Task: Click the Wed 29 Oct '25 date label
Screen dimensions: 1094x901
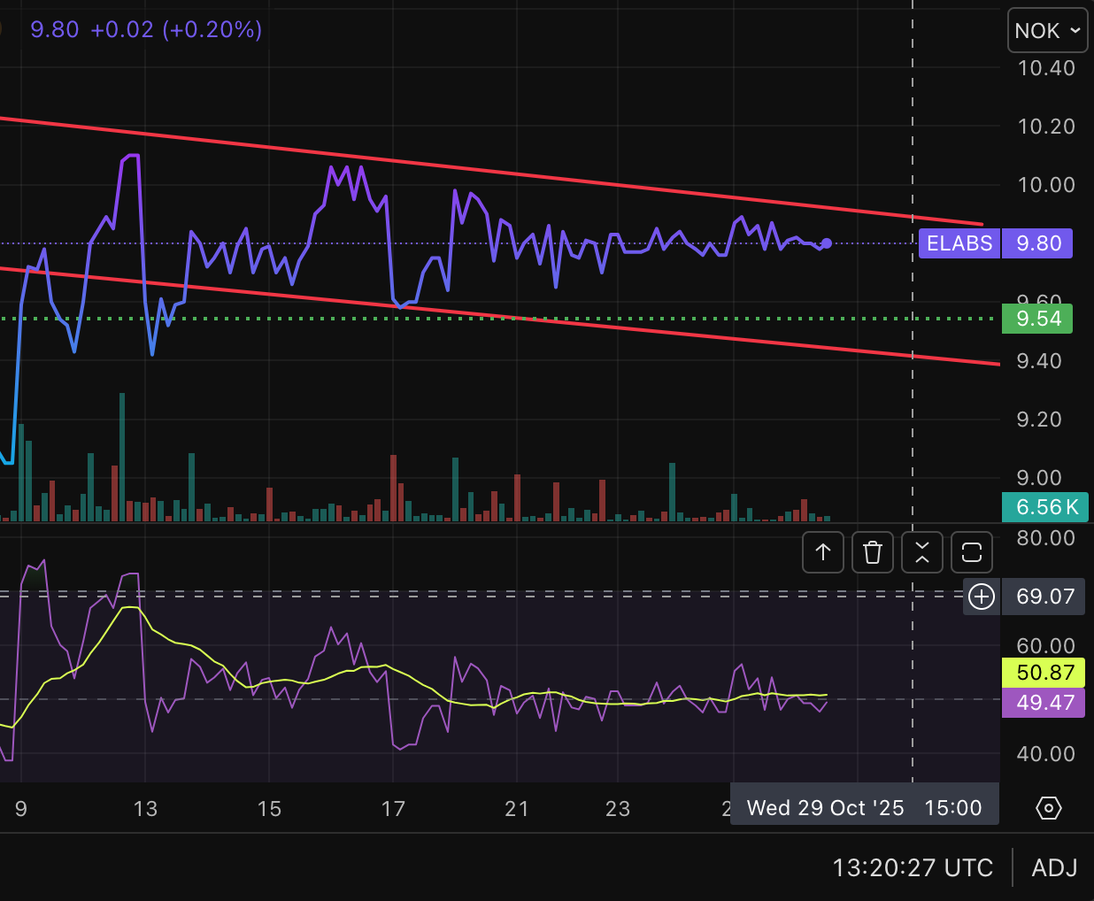Action: [x=825, y=808]
